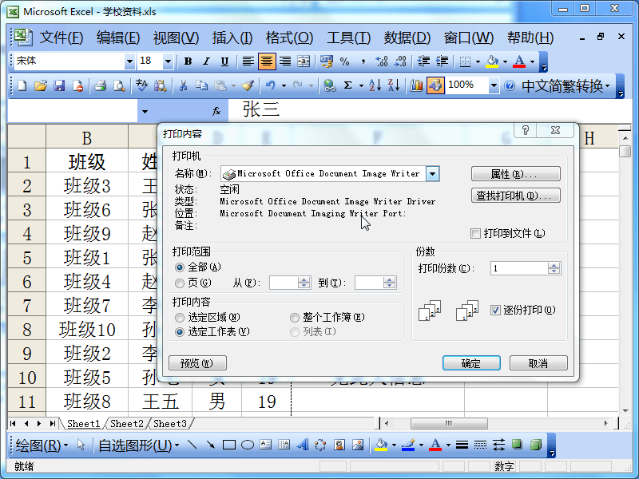Viewport: 639px width, 479px height.
Task: Insert WordArt from drawing toolbar
Action: (x=303, y=445)
